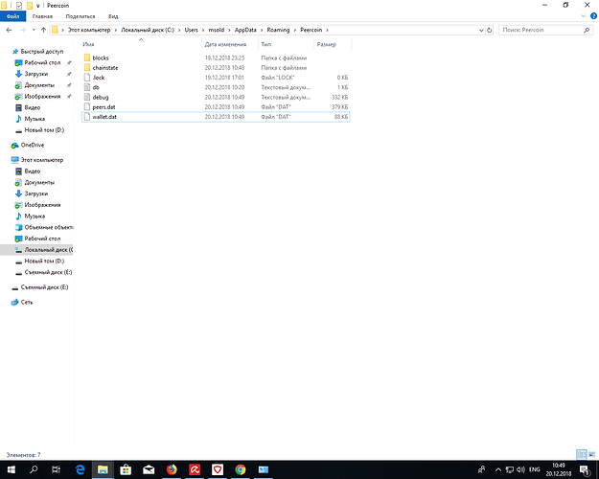
Task: Click the Properties quick access icon
Action: point(19,6)
